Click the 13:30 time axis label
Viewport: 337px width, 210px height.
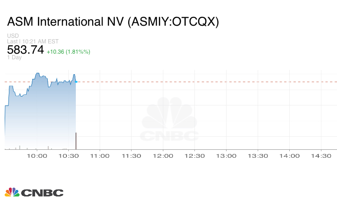[x=258, y=156]
